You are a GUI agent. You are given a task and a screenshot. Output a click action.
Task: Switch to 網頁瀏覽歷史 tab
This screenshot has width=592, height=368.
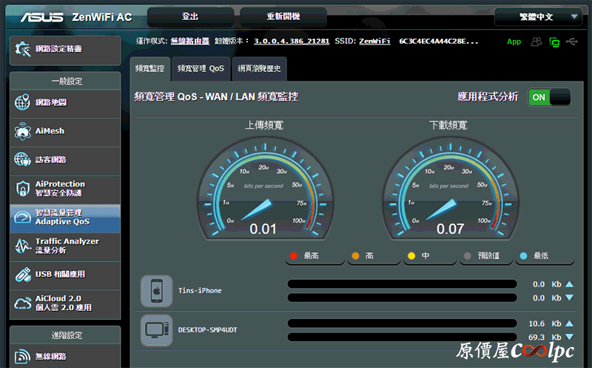(260, 69)
